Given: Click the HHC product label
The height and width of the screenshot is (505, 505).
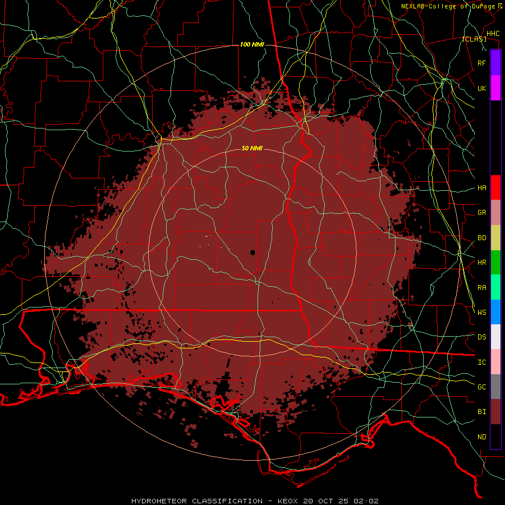Looking at the screenshot, I should 493,34.
